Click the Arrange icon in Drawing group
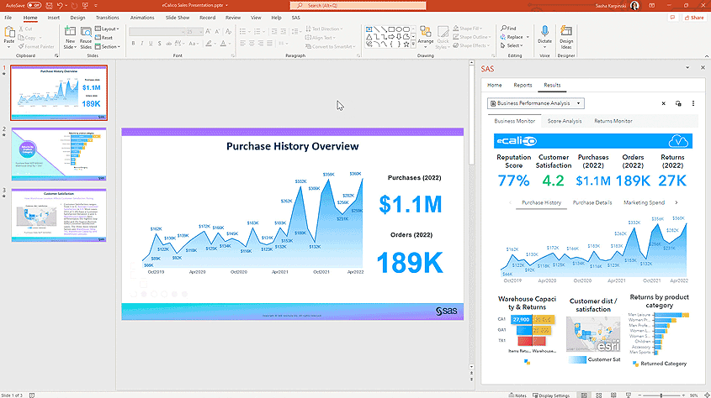711x398 pixels. click(x=425, y=32)
